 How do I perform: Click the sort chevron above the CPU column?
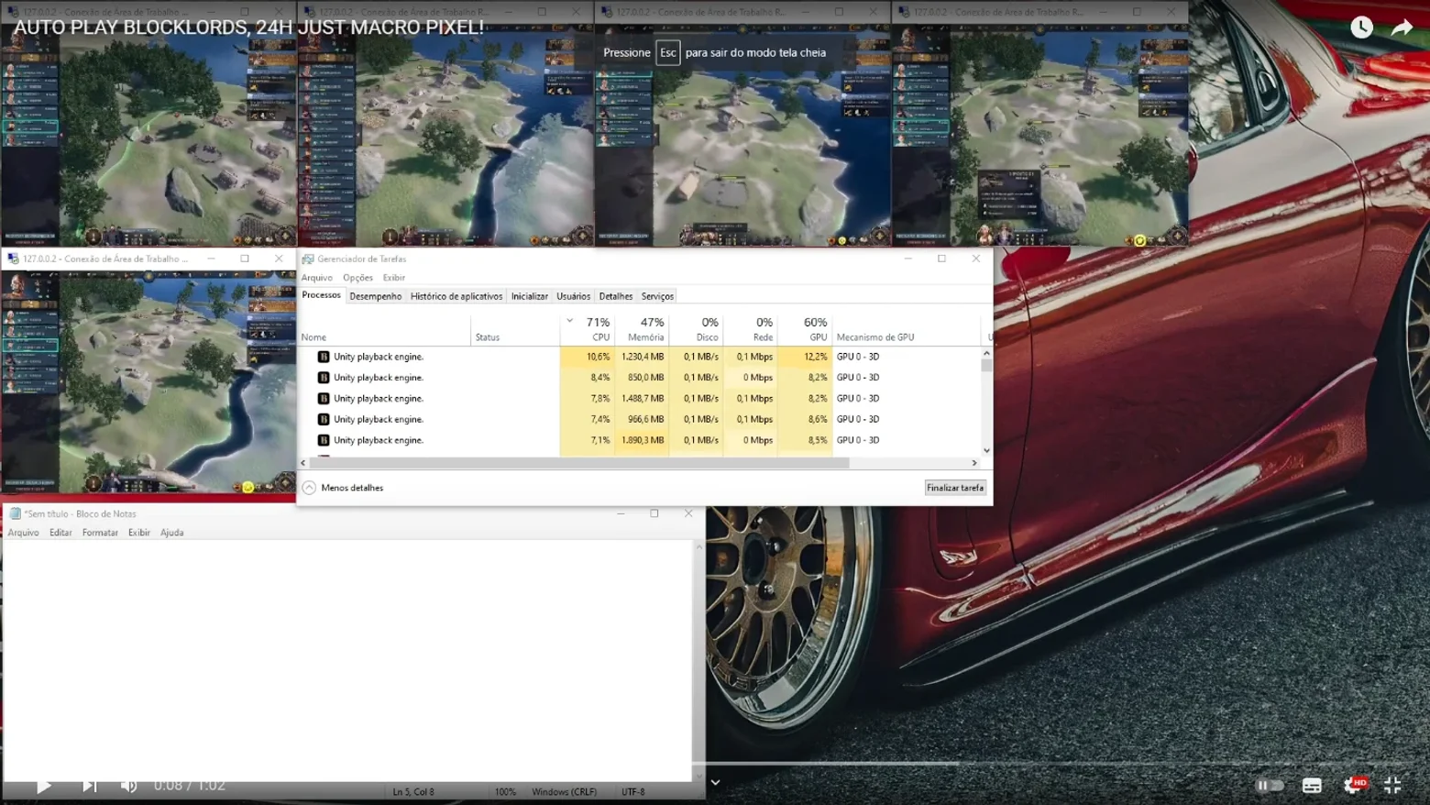point(570,321)
